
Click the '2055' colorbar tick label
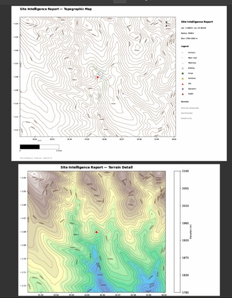(x=185, y=188)
